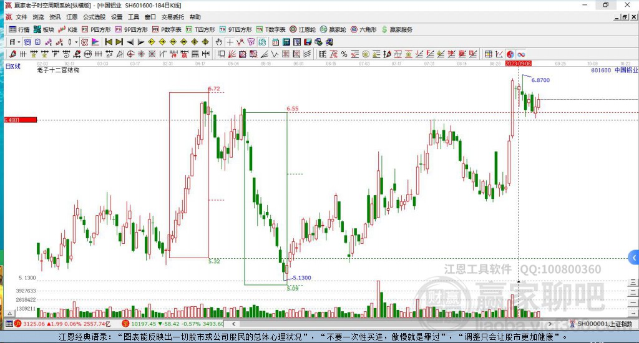The height and width of the screenshot is (343, 639).
Task: Click the highlighted date marker 2023-09-06
Action: tap(519, 64)
